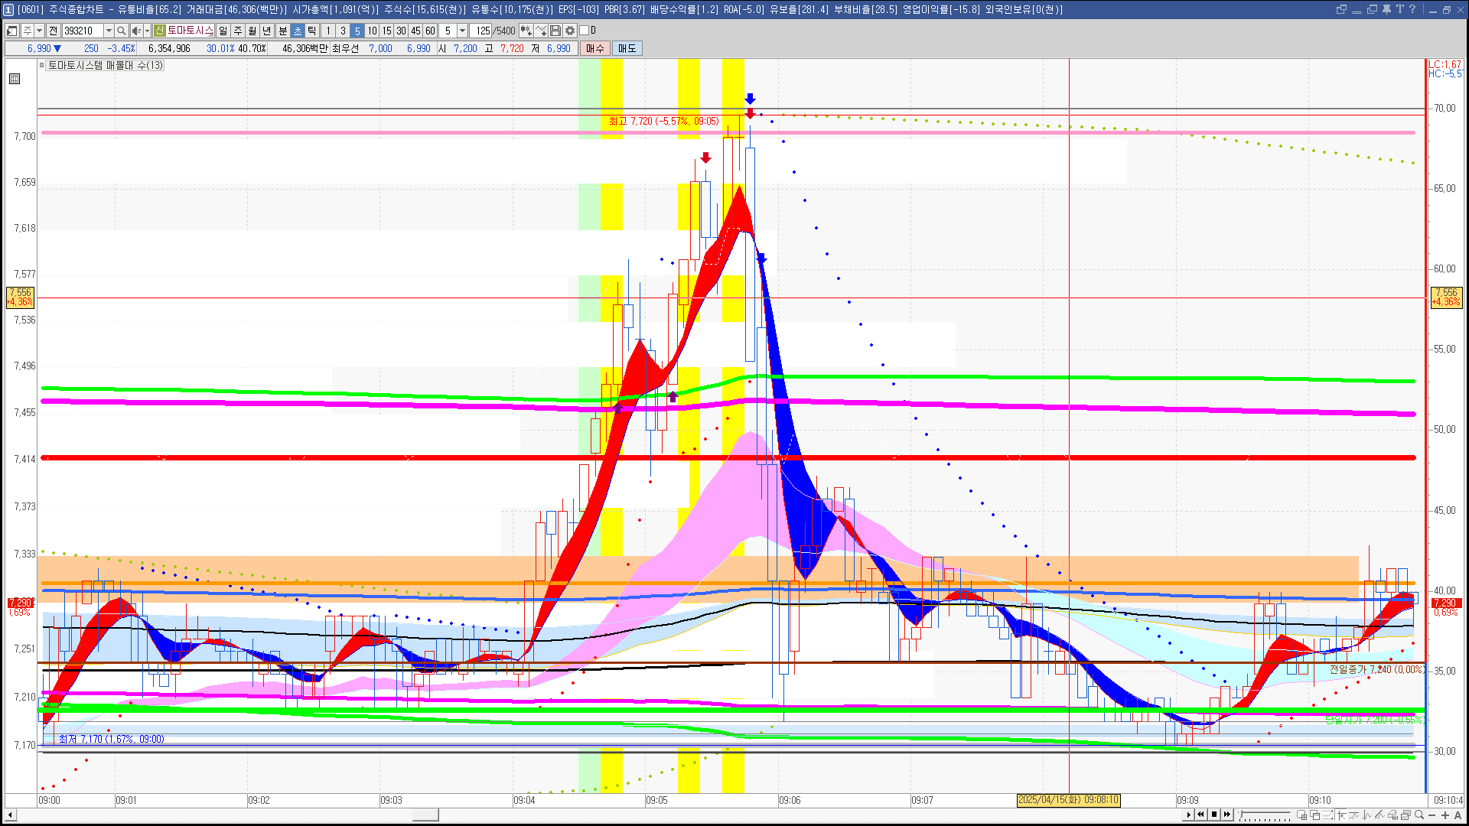Click the save chart floppy icon

(555, 31)
